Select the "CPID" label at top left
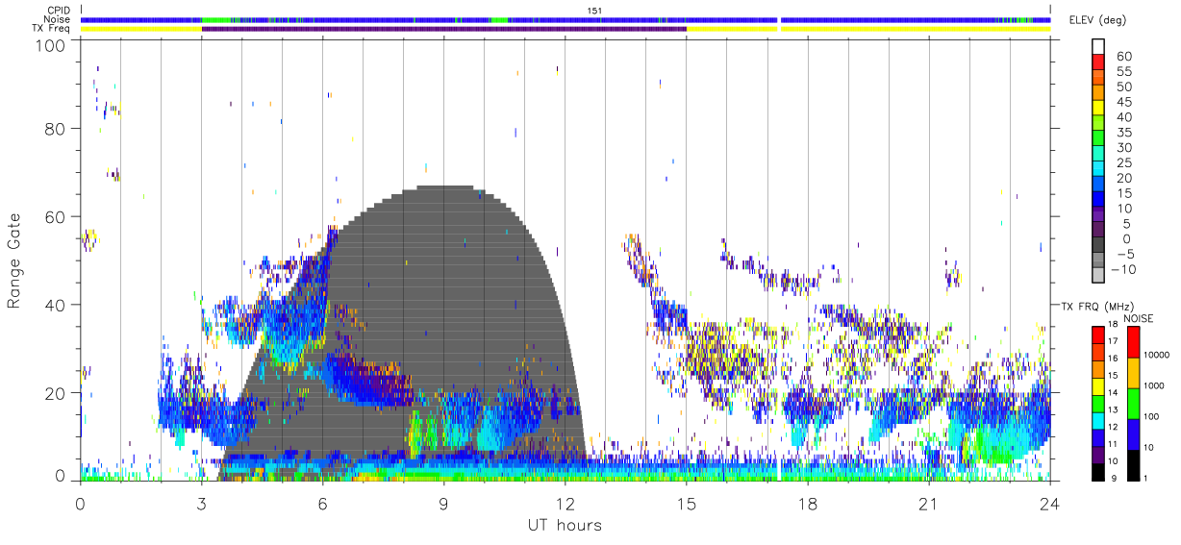The image size is (1181, 545). pyautogui.click(x=60, y=11)
